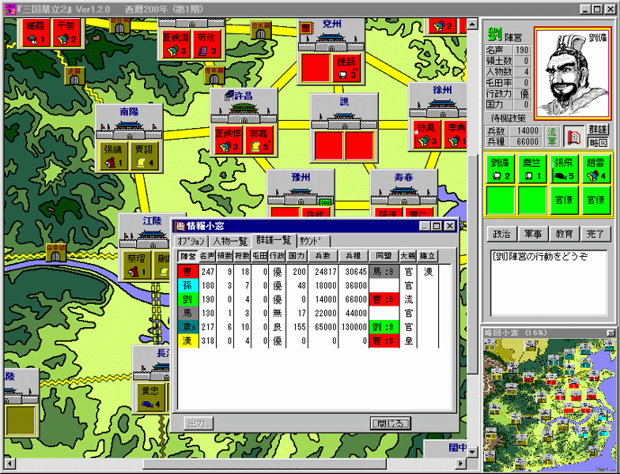620x474 pixels.
Task: Select the 糜竺 card in the faction roster
Action: pos(531,169)
